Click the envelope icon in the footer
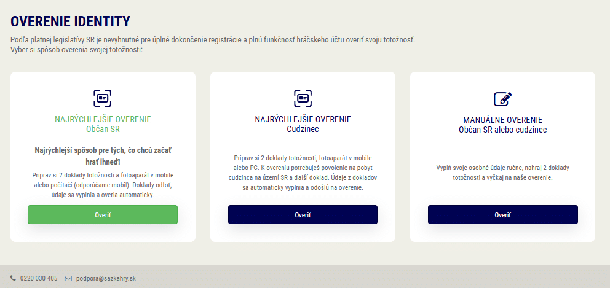Viewport: 610px width, 288px height. point(68,278)
